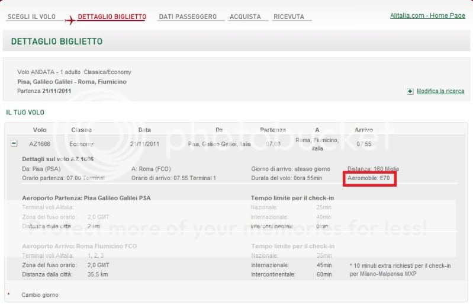Click the red airplane step indicator icon
Image resolution: width=473 pixels, height=304 pixels.
pyautogui.click(x=69, y=20)
